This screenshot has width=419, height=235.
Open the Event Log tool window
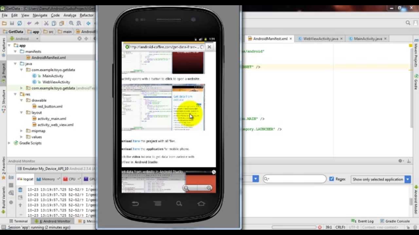click(363, 221)
